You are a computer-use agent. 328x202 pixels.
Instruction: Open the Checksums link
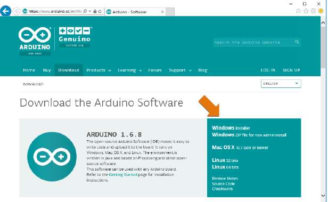(223, 189)
